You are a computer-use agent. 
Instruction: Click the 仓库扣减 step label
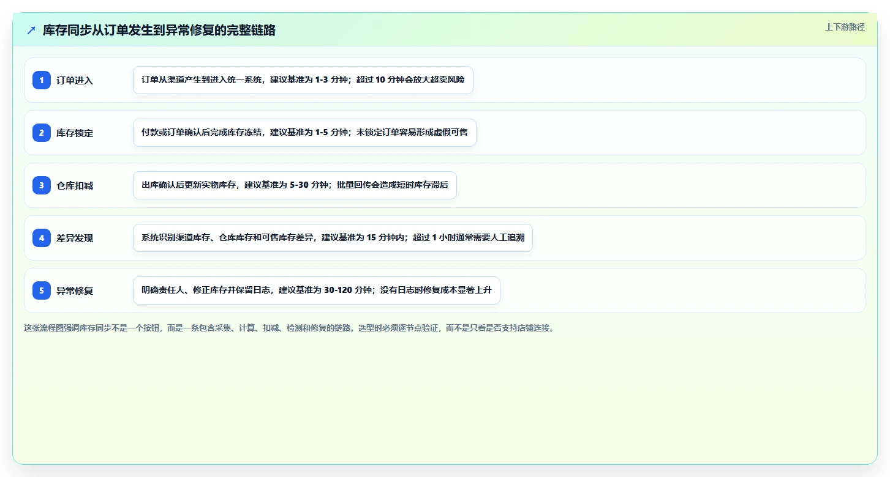[75, 185]
